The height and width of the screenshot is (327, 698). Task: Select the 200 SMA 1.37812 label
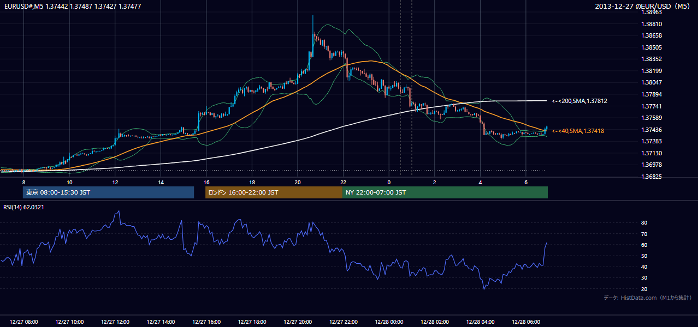click(579, 101)
